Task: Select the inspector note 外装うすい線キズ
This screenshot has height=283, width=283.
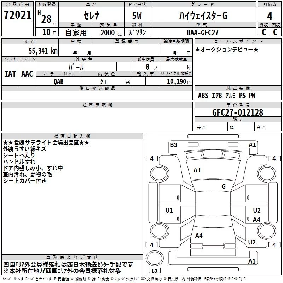Action: tap(24, 149)
